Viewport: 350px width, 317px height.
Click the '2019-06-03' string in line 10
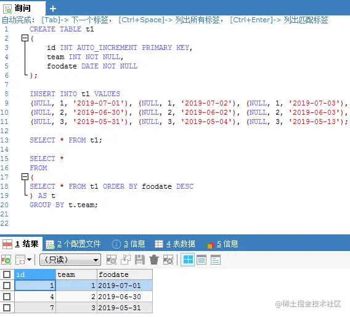coord(314,112)
